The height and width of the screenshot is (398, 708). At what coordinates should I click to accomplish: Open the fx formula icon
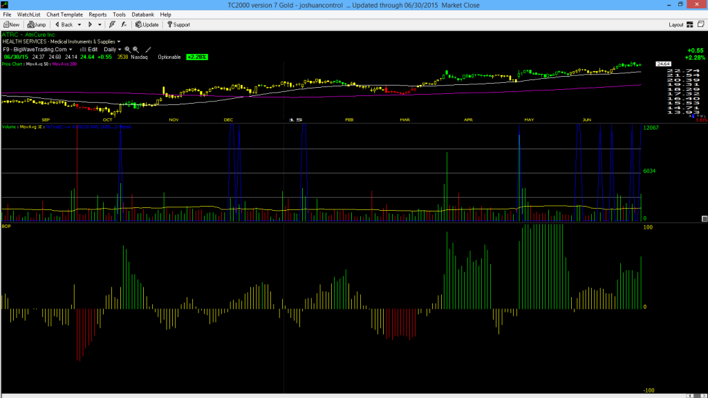pos(124,25)
